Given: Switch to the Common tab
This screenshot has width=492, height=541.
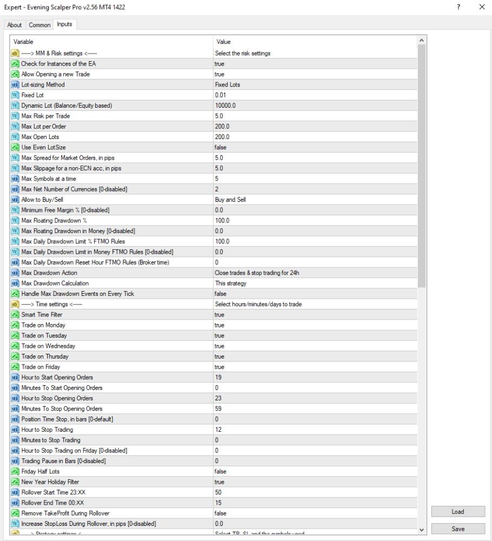Looking at the screenshot, I should click(x=40, y=25).
